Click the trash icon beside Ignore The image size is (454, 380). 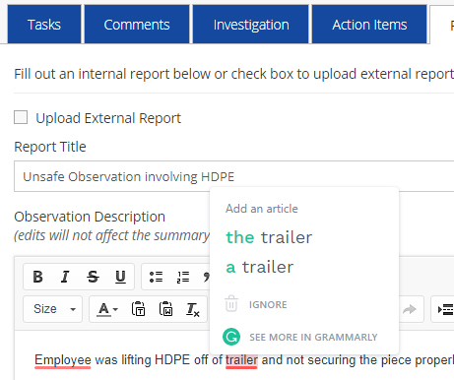[x=231, y=304]
